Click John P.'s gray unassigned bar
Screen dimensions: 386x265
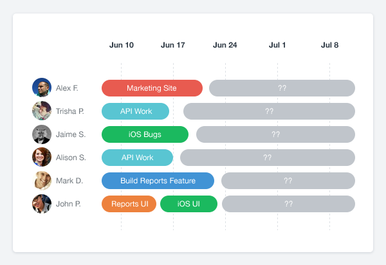[x=288, y=204]
